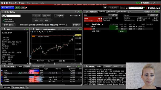Click the + ACCOUNT button

[x=153, y=15]
